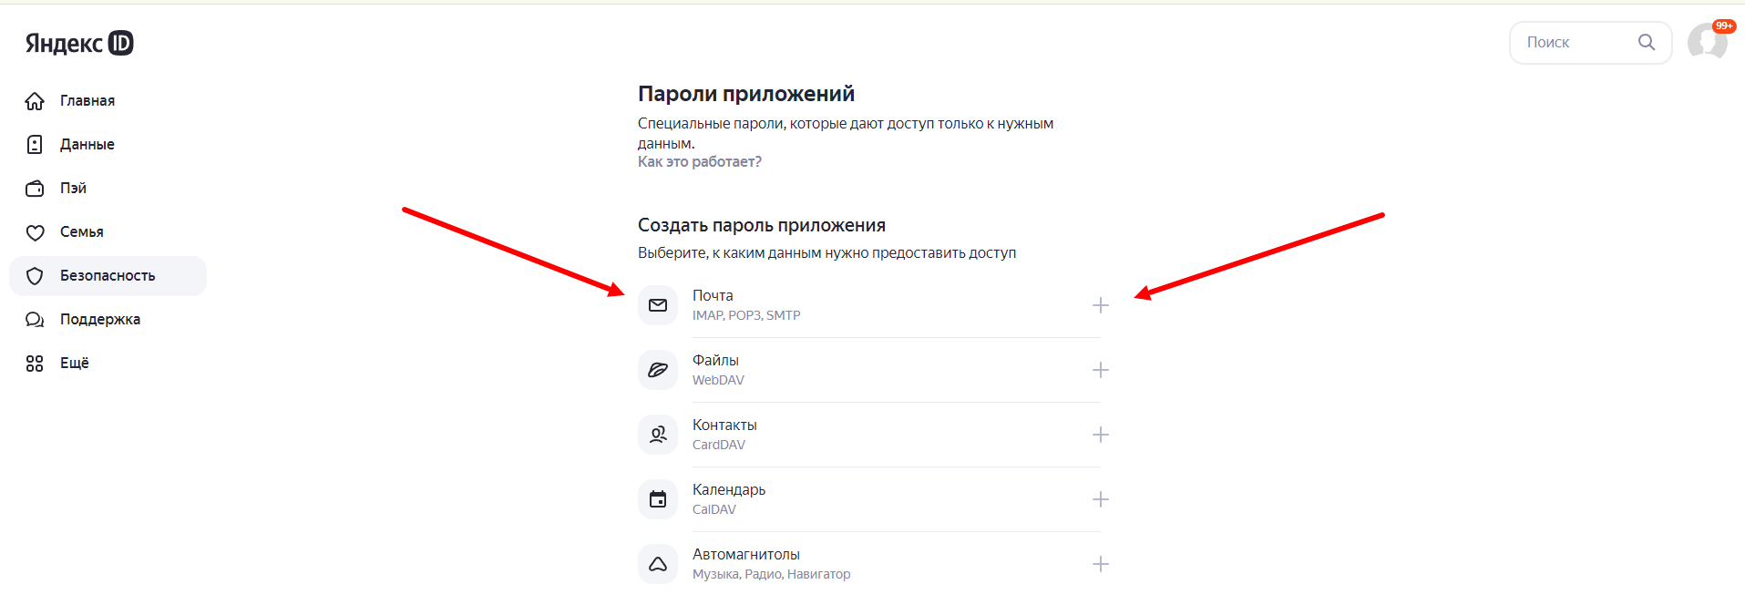Click the calendar icon for Календарь
This screenshot has width=1745, height=605.
pos(658,499)
